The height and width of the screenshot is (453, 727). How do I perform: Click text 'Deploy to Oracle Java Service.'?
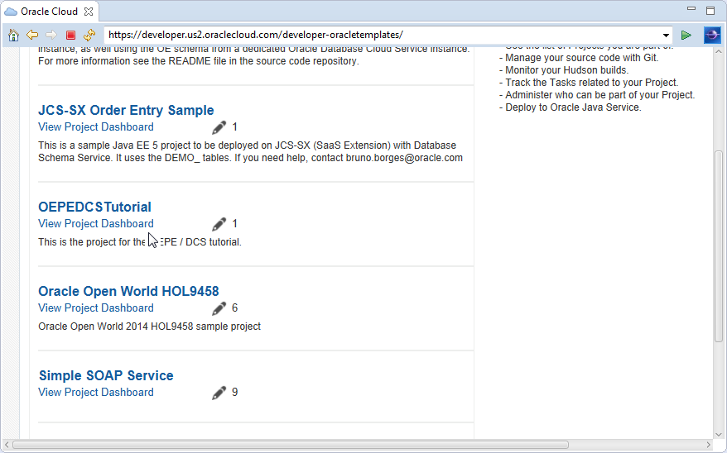(x=574, y=107)
